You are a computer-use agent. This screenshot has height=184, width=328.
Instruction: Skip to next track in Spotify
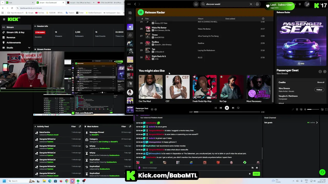pyautogui.click(x=233, y=108)
